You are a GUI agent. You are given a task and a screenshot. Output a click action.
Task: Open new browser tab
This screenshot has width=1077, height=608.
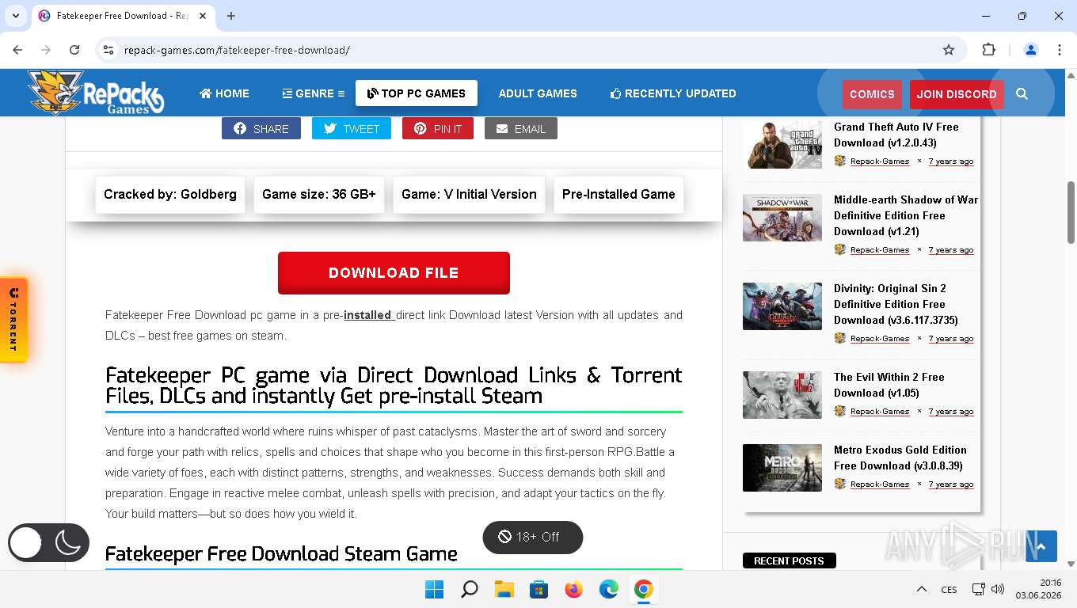coord(231,16)
